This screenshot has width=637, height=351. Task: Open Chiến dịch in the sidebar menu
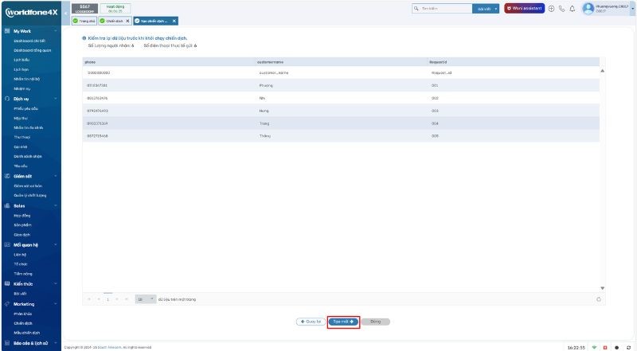pyautogui.click(x=22, y=324)
